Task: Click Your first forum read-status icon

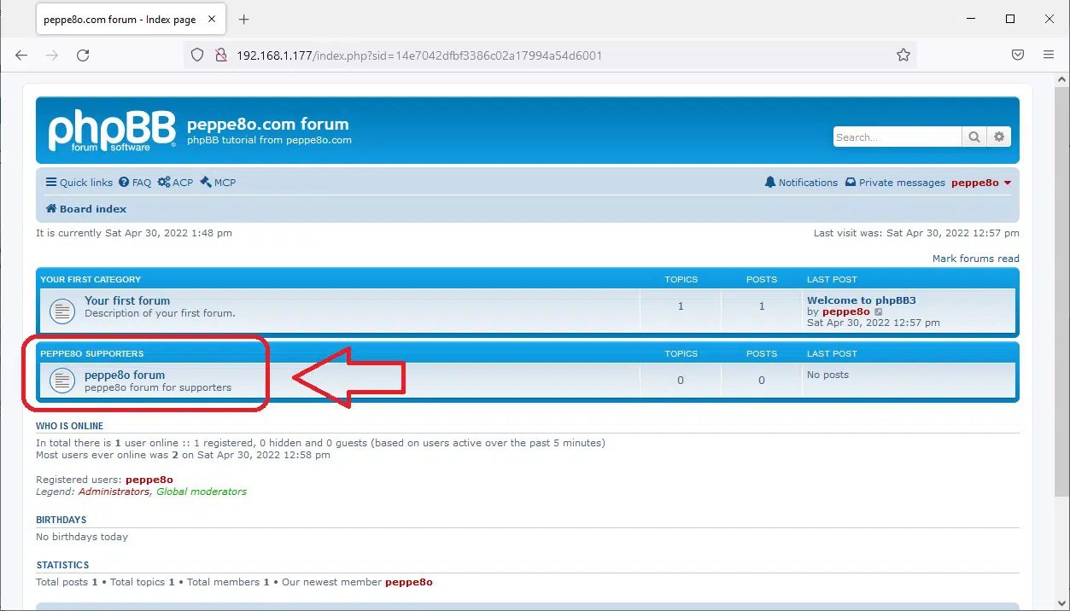Action: pyautogui.click(x=61, y=311)
